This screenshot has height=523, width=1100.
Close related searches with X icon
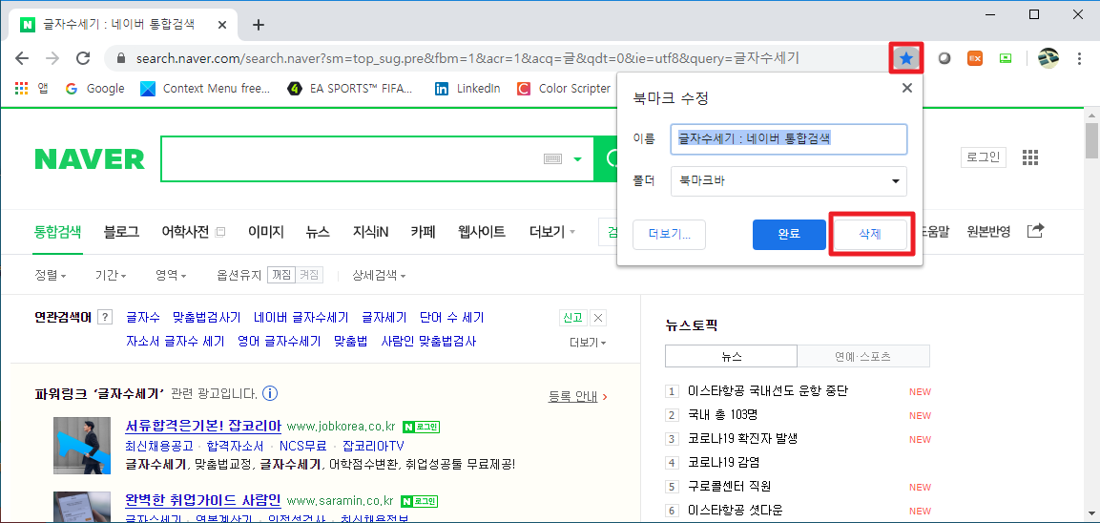598,317
